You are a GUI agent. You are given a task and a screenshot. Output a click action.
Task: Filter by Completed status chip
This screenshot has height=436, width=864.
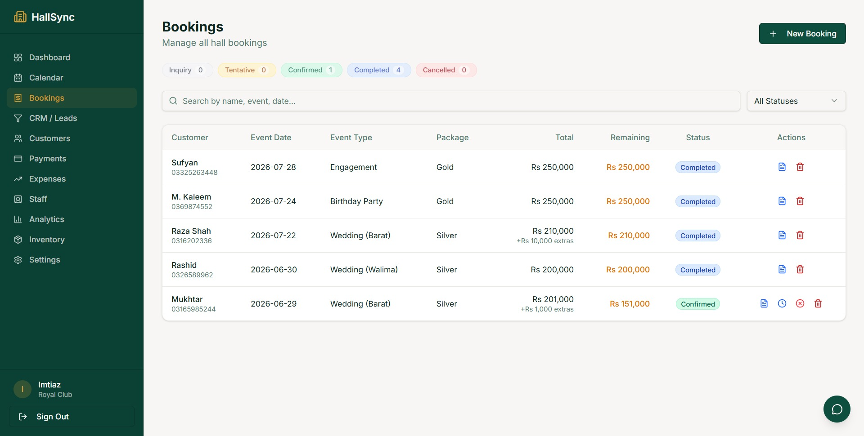[379, 70]
